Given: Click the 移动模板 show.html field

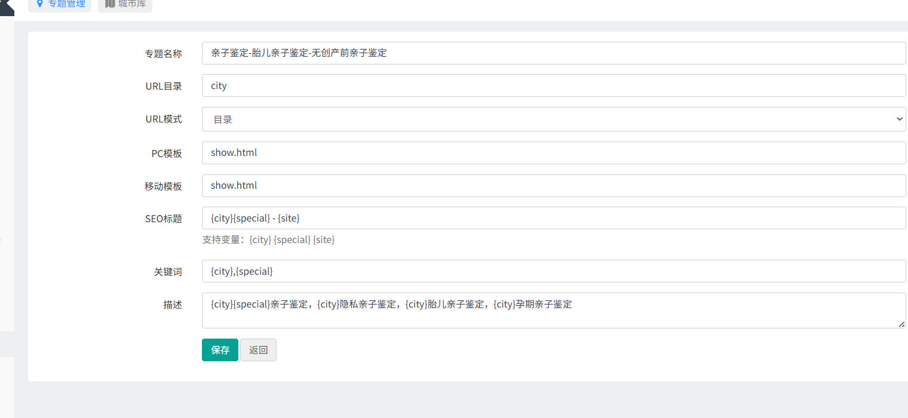Looking at the screenshot, I should (x=554, y=186).
